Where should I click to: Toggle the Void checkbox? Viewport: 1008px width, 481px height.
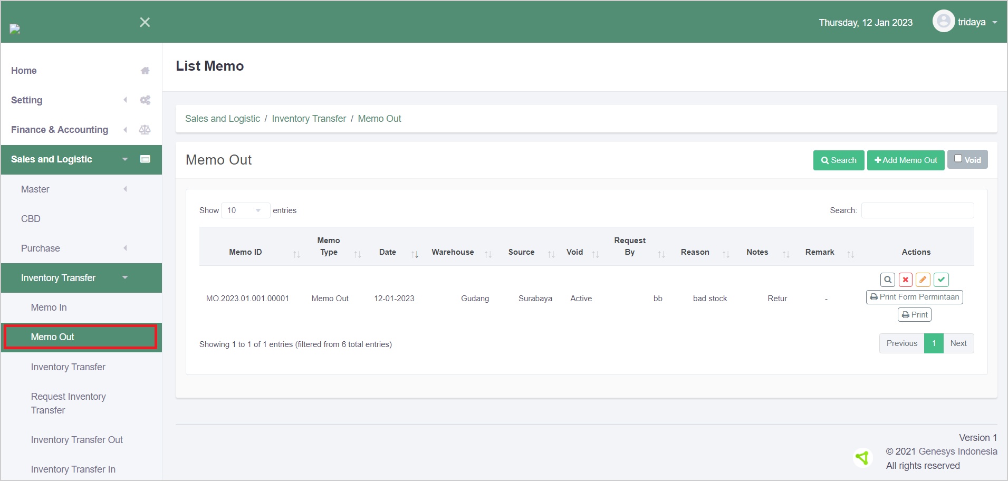[x=958, y=159]
